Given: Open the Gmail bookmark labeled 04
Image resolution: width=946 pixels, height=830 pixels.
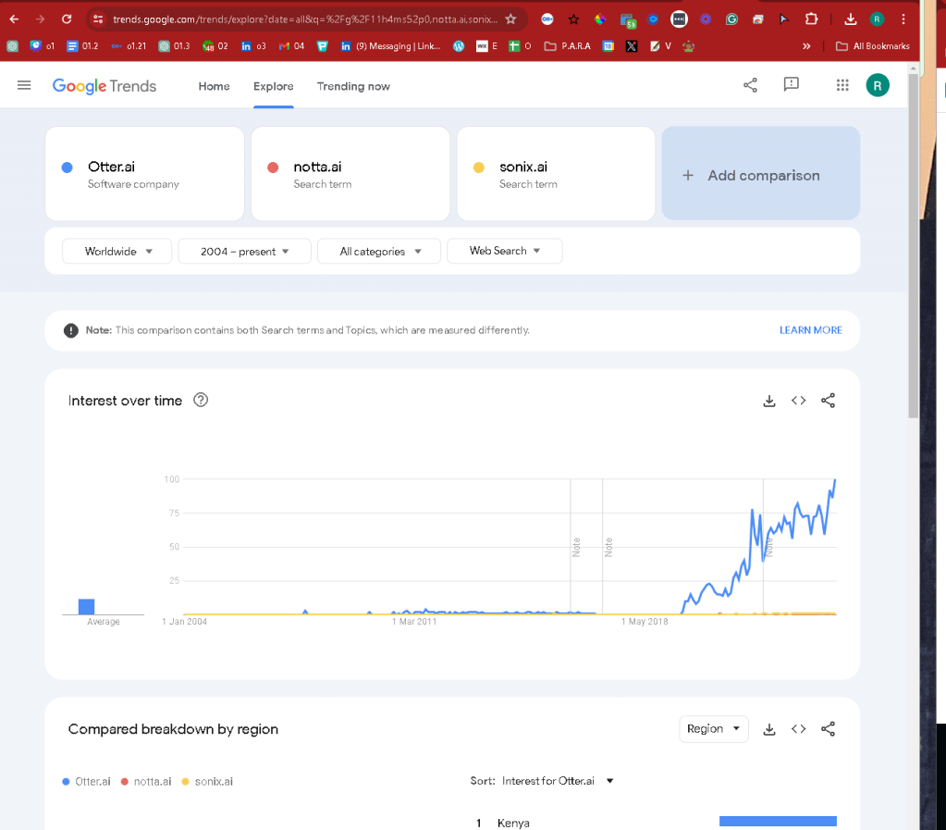Looking at the screenshot, I should click(x=292, y=46).
